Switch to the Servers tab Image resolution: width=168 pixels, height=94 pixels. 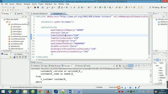click(x=79, y=66)
